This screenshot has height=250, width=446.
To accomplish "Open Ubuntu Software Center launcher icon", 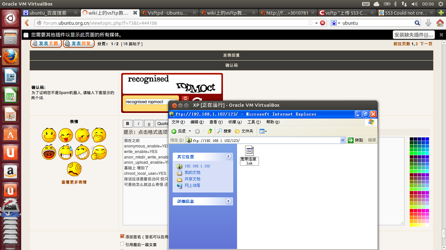I will click(x=10, y=134).
